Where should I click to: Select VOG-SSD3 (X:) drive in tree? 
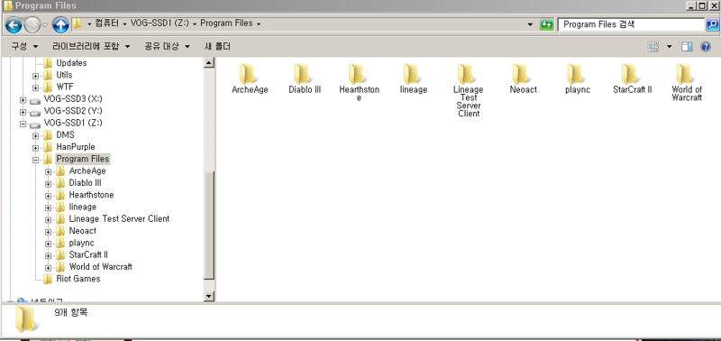point(73,99)
